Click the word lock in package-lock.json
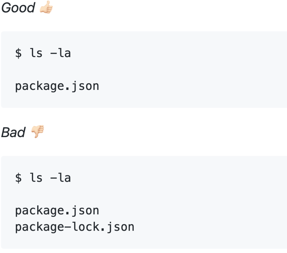 86,227
